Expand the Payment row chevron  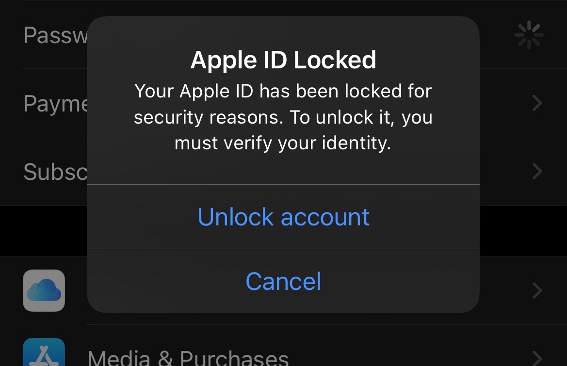(x=537, y=103)
